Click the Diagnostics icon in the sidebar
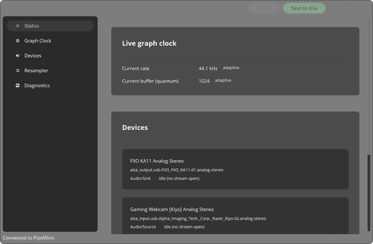Screen dimensions: 373x244 (x=17, y=86)
